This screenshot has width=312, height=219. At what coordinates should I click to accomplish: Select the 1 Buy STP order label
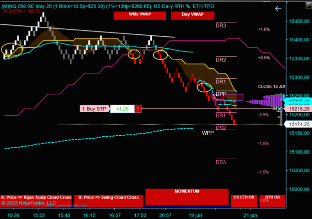coord(94,109)
